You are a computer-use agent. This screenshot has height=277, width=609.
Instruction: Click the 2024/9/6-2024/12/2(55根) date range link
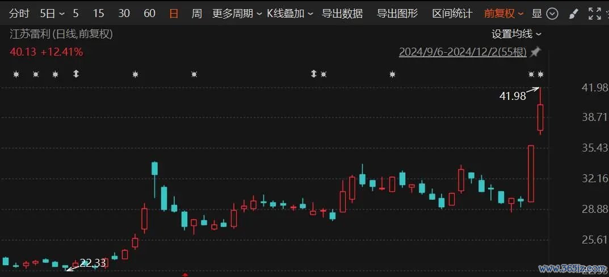click(463, 52)
